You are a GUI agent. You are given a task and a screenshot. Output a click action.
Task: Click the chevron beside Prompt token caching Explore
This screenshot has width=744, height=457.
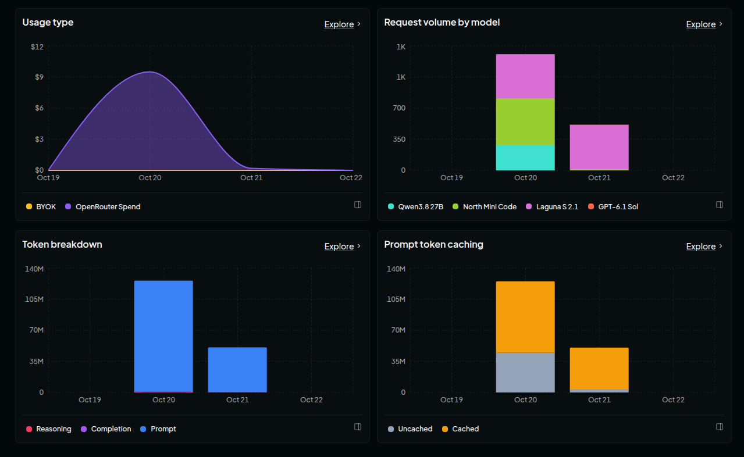tap(721, 247)
